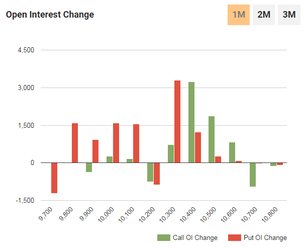
Task: Switch to the 3M time range
Action: pyautogui.click(x=289, y=15)
